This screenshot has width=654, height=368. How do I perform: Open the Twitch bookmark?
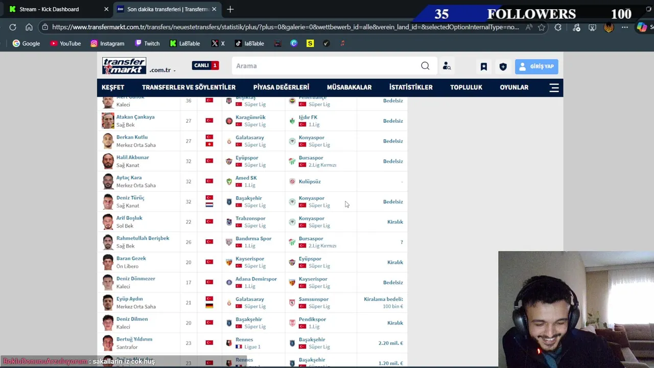coord(147,43)
